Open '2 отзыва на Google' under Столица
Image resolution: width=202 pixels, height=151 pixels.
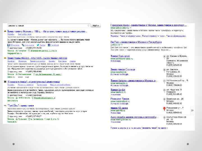tap(120, 74)
